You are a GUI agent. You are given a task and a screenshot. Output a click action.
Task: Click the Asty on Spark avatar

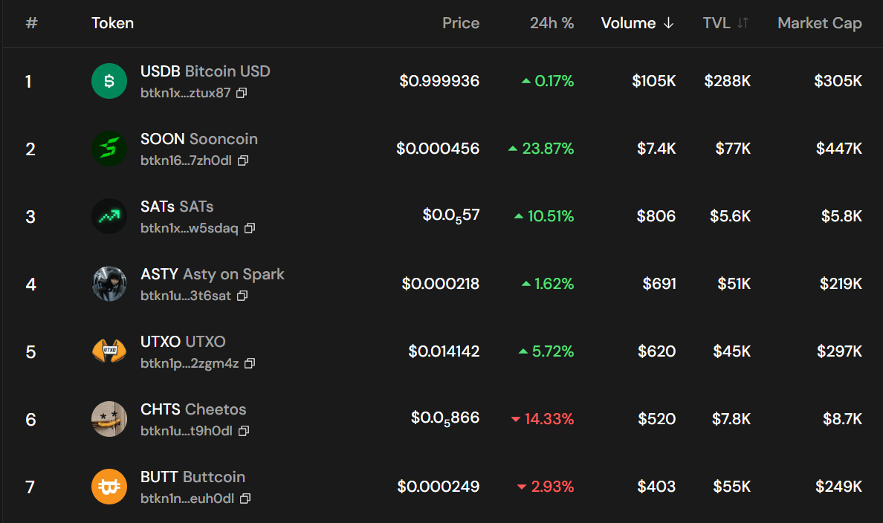[109, 284]
